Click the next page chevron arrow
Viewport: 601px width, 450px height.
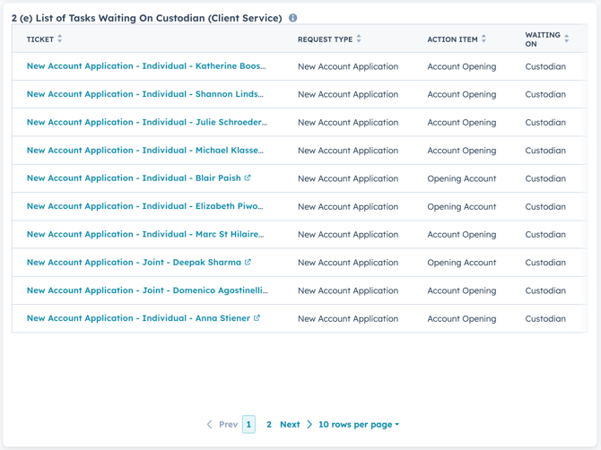(309, 424)
